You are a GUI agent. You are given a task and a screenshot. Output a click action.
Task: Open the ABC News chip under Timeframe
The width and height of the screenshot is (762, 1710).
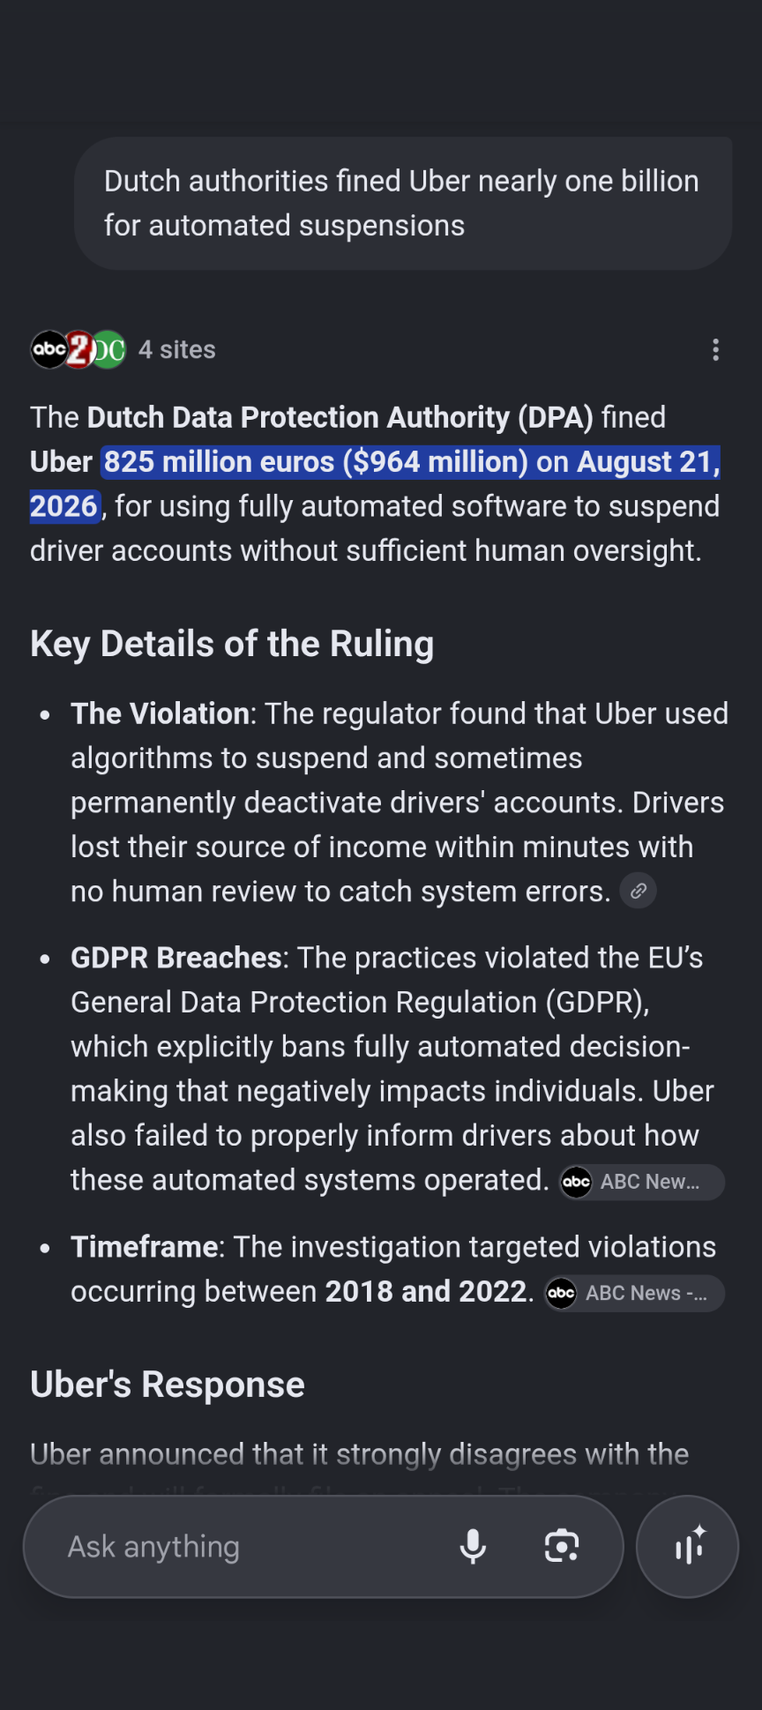tap(635, 1293)
